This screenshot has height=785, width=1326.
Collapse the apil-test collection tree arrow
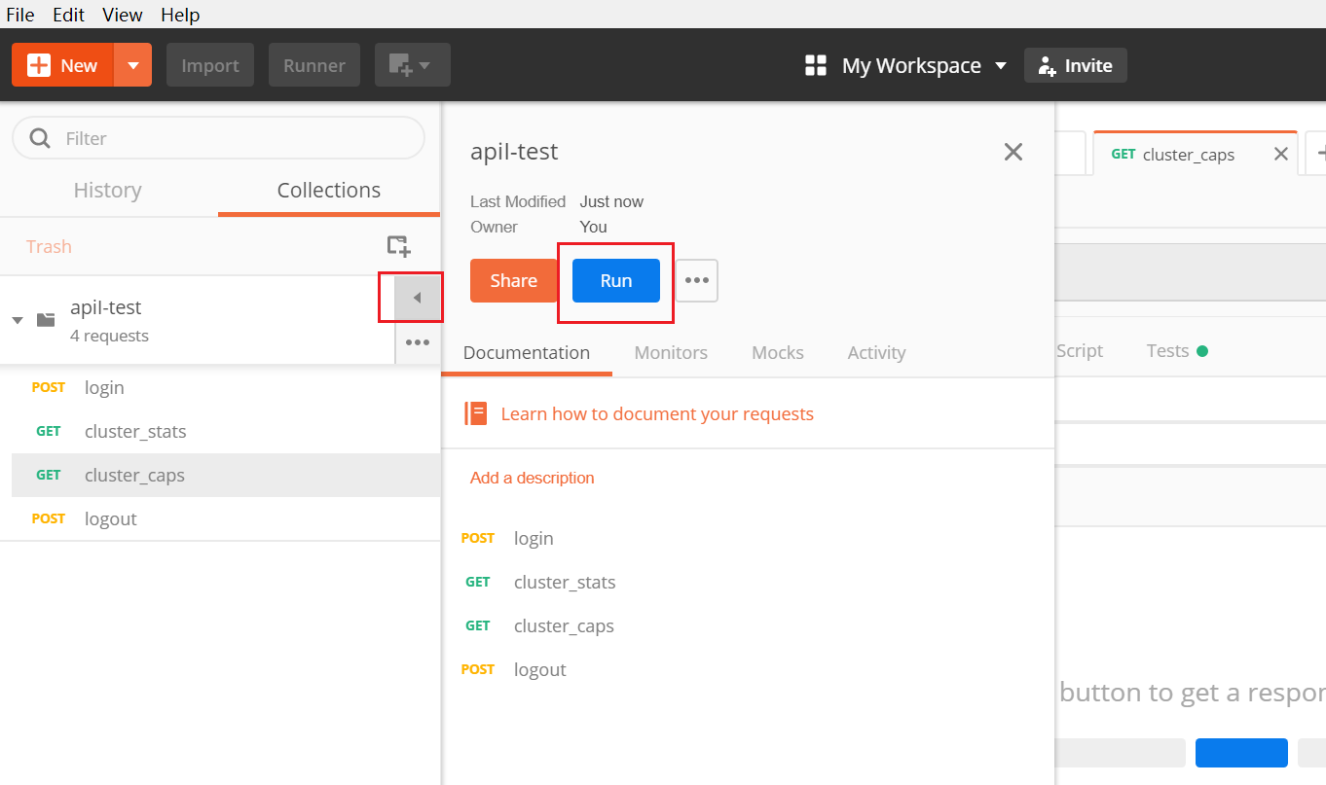point(18,320)
